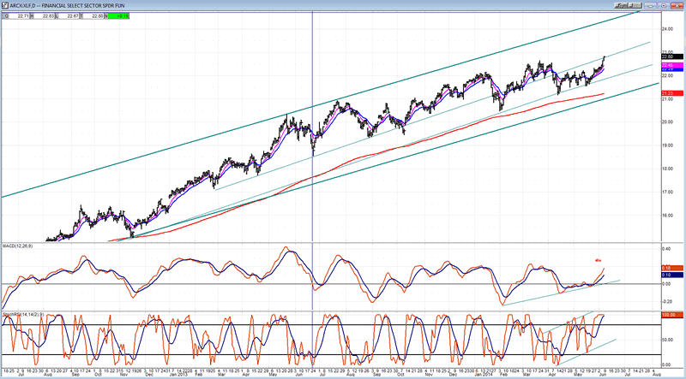Screen dimensions: 686x379
Task: Click the magenta 22.45 moving average tag
Action: 666,65
